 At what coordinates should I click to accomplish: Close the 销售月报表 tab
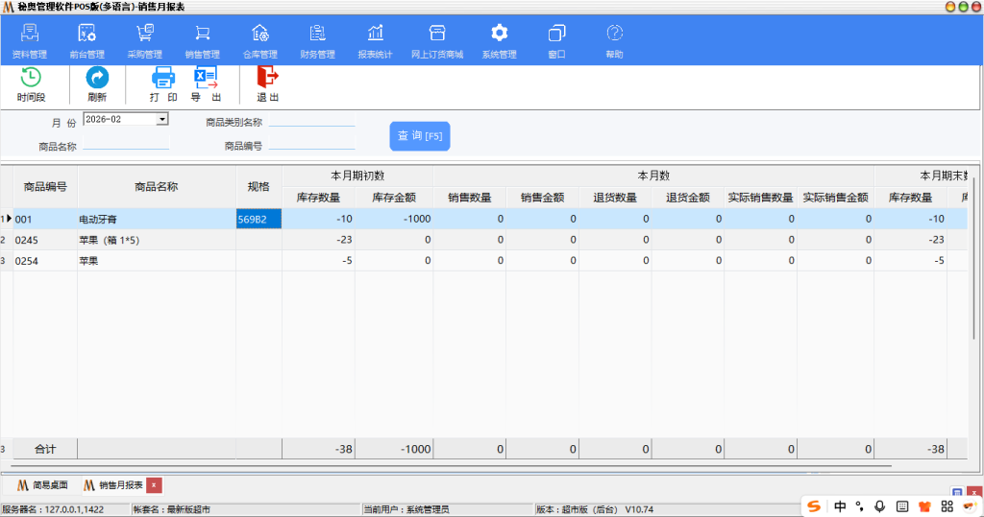154,485
